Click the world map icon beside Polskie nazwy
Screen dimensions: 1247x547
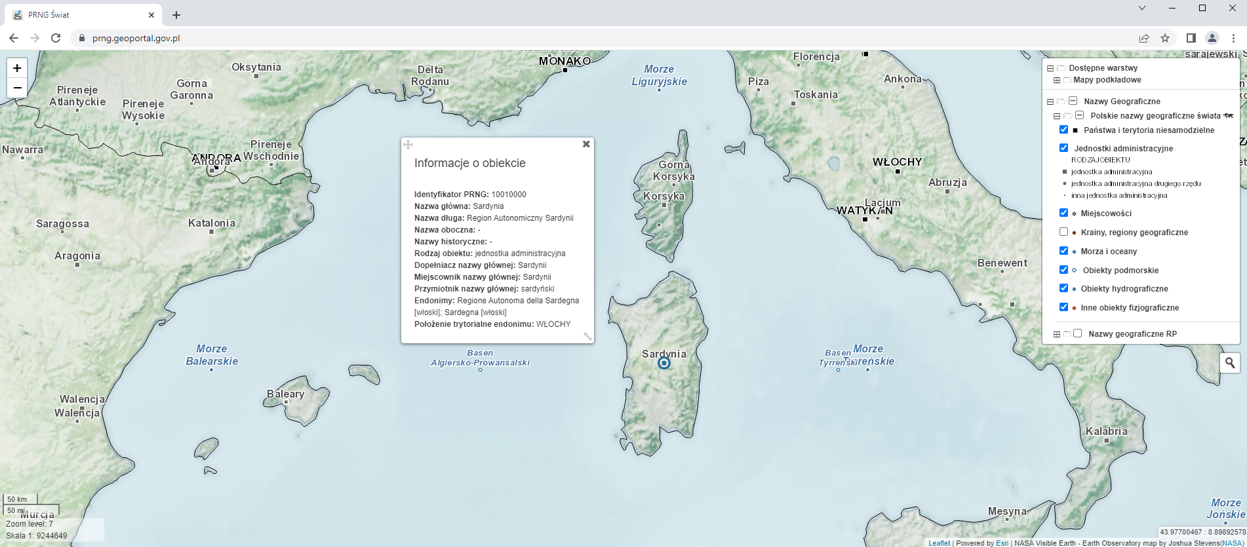click(1228, 116)
